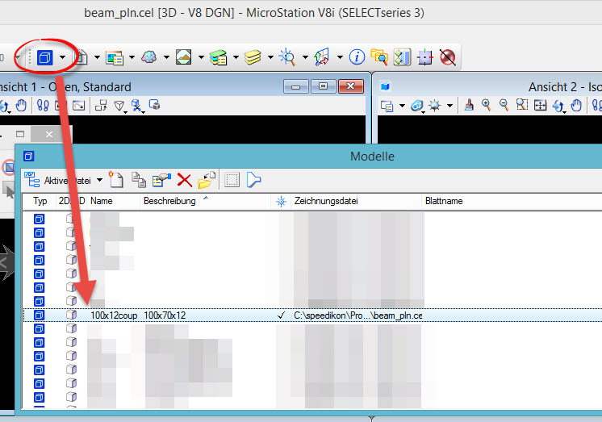The image size is (602, 422).
Task: Pan view hand tool in Ansicht 2
Action: coord(577,105)
